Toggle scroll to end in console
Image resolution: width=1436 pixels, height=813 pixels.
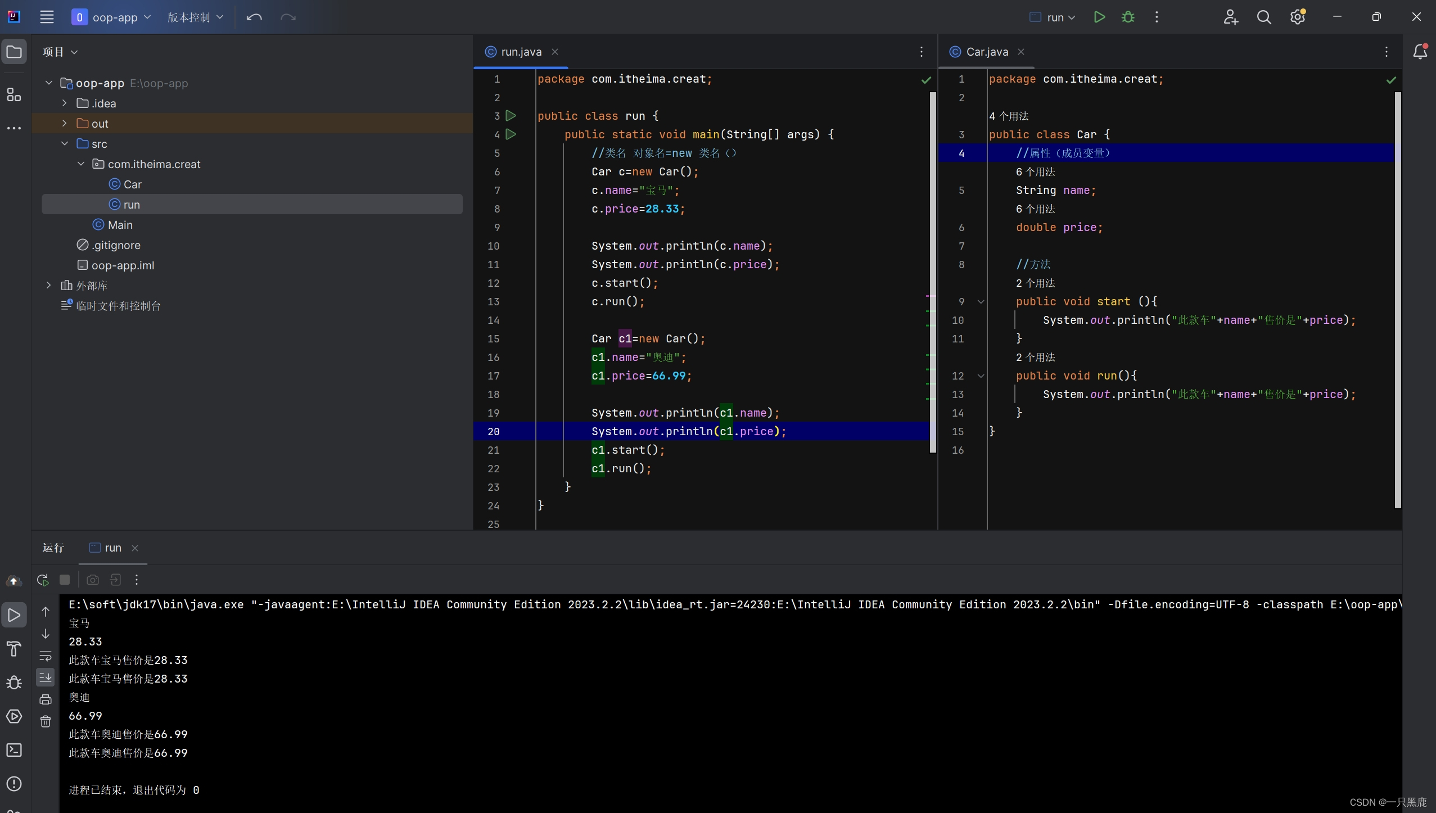pos(46,677)
